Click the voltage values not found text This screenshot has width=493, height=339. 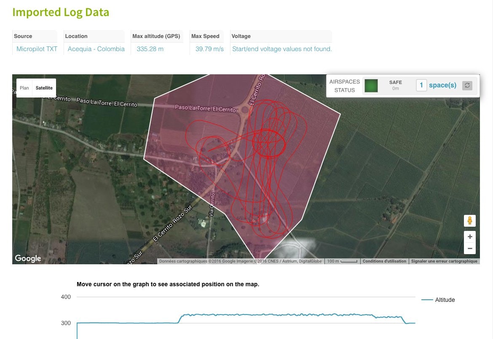click(282, 49)
